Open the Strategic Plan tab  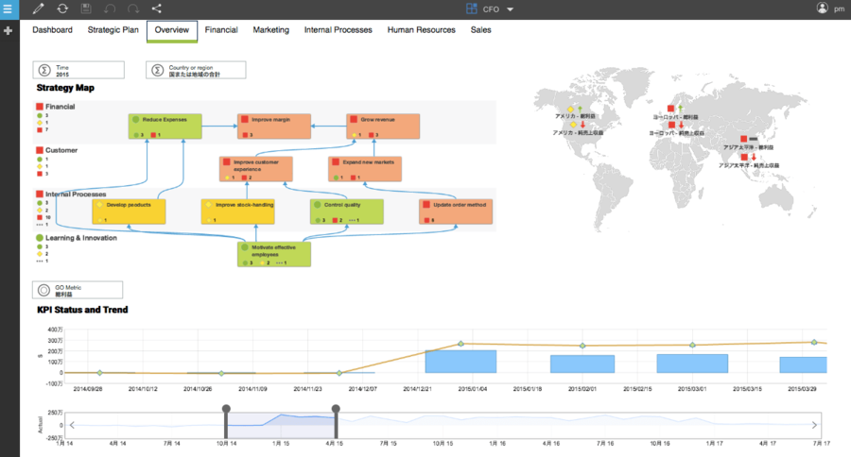pyautogui.click(x=113, y=30)
